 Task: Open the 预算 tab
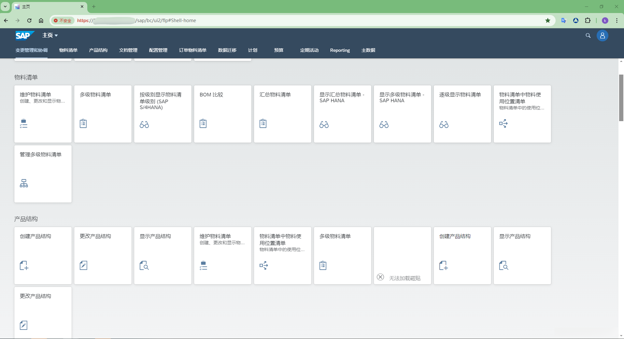279,50
